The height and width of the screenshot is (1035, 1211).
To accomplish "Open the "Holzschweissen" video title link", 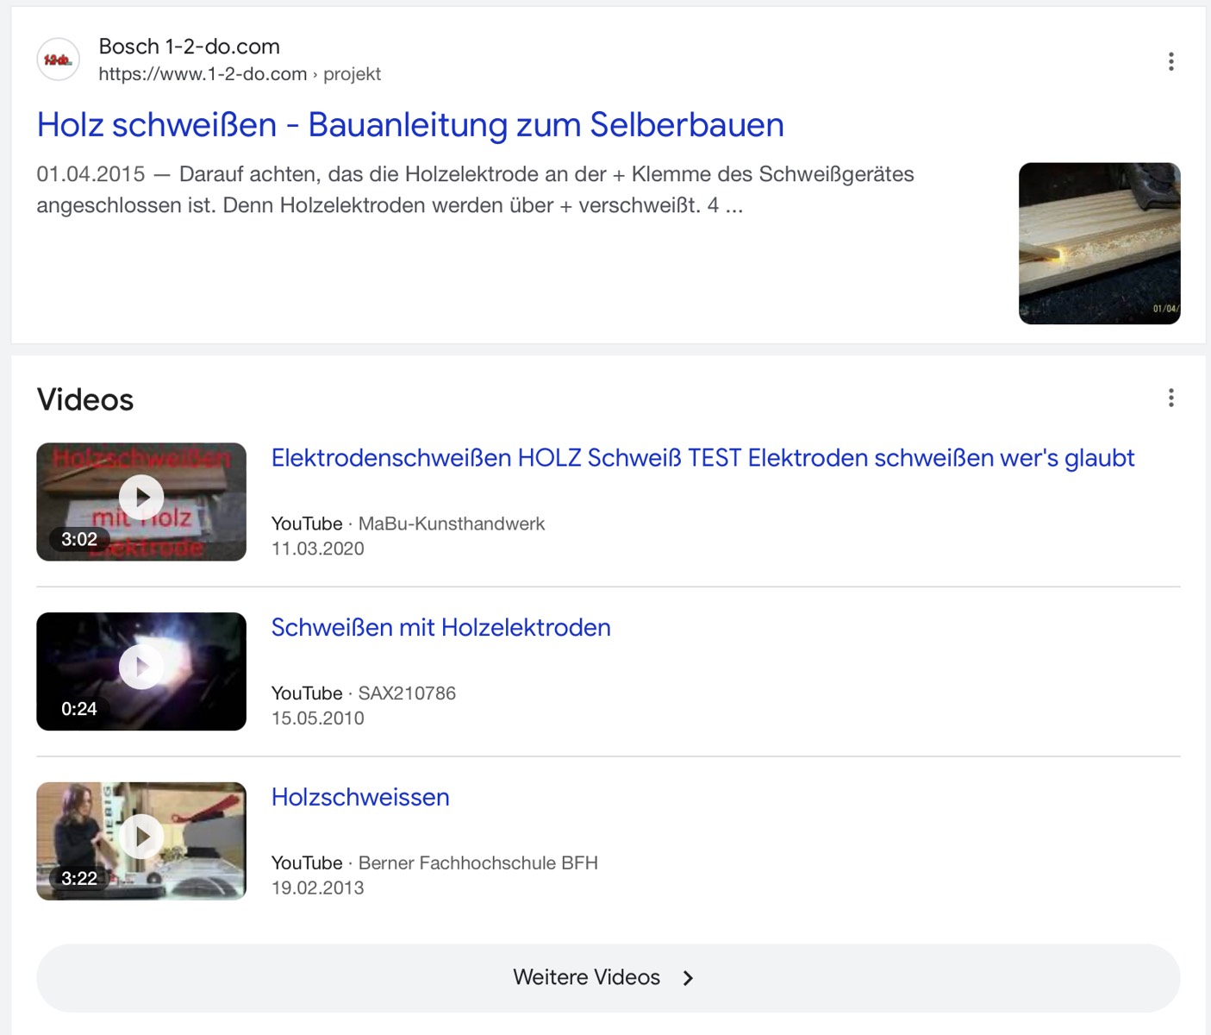I will click(360, 797).
